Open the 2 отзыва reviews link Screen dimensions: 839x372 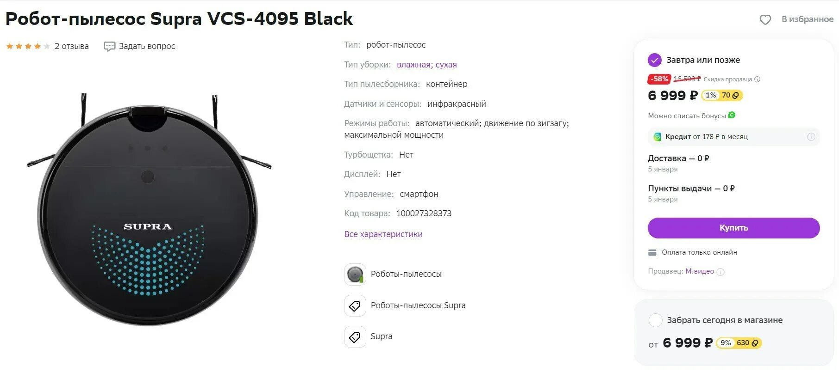tap(71, 46)
